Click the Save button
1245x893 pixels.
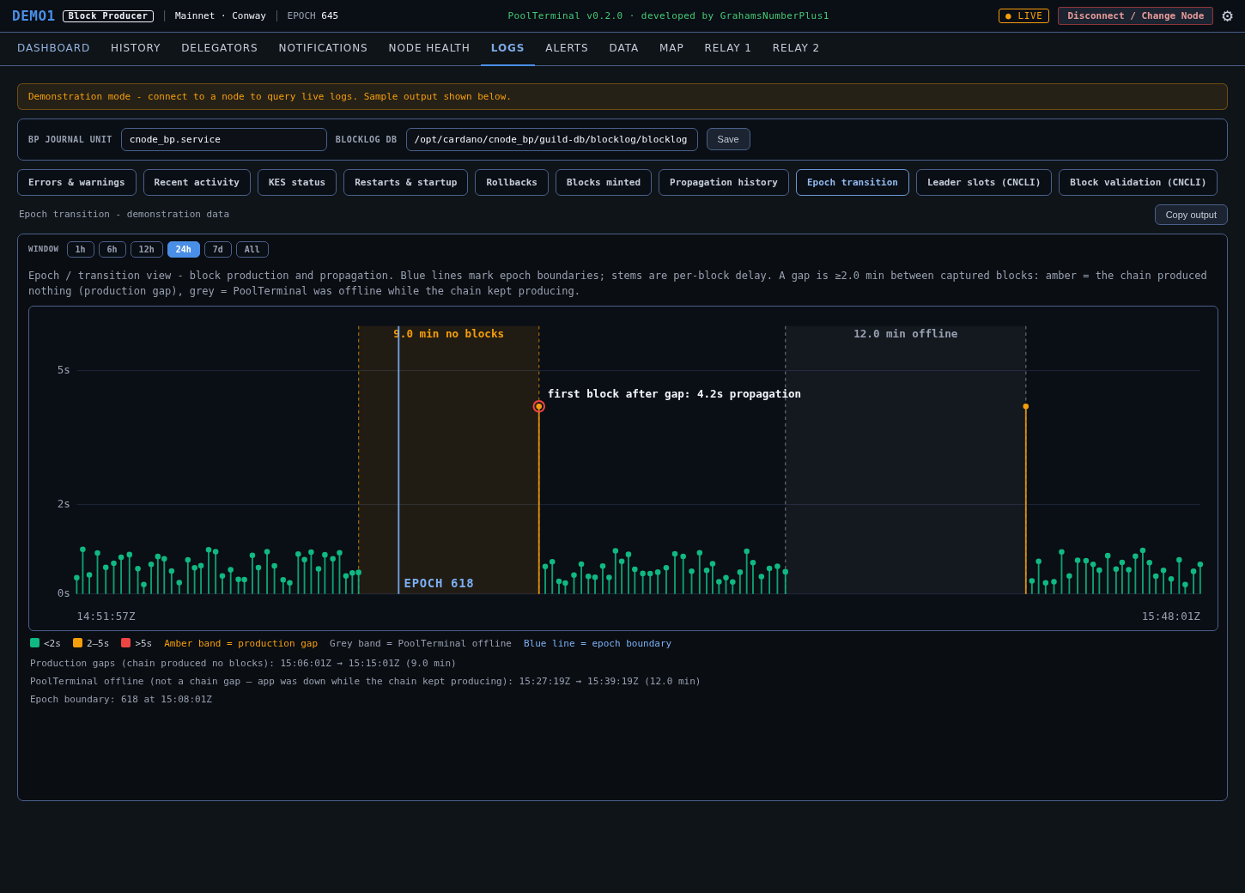[728, 139]
